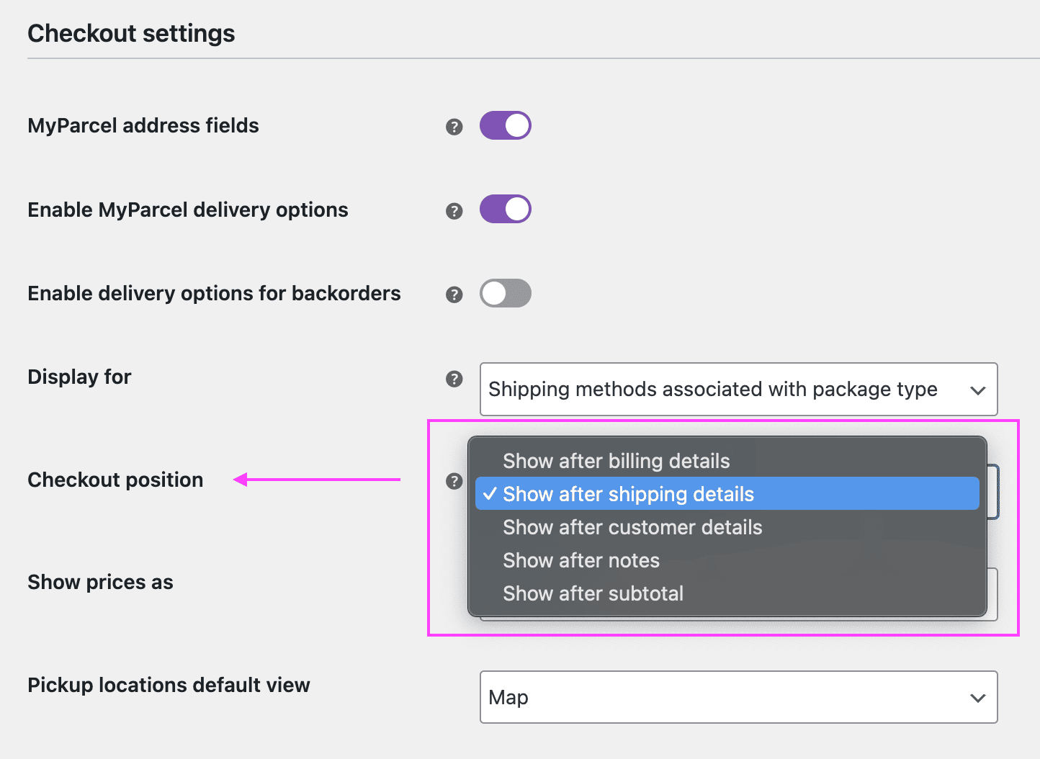Select 'Show after notes' option
Image resolution: width=1040 pixels, height=759 pixels.
pos(580,560)
